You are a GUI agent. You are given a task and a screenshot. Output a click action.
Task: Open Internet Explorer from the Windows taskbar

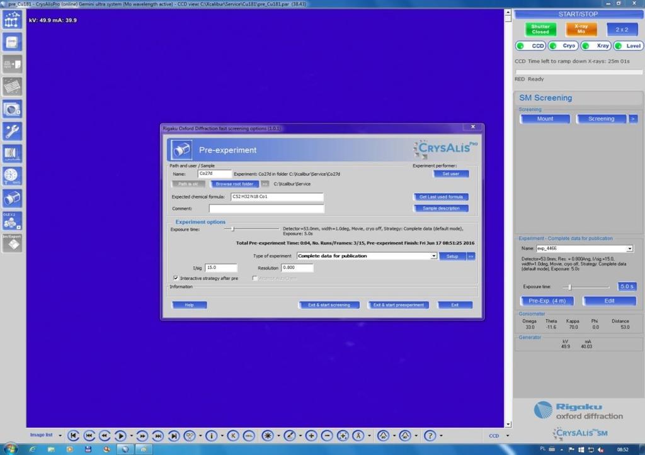click(x=32, y=450)
